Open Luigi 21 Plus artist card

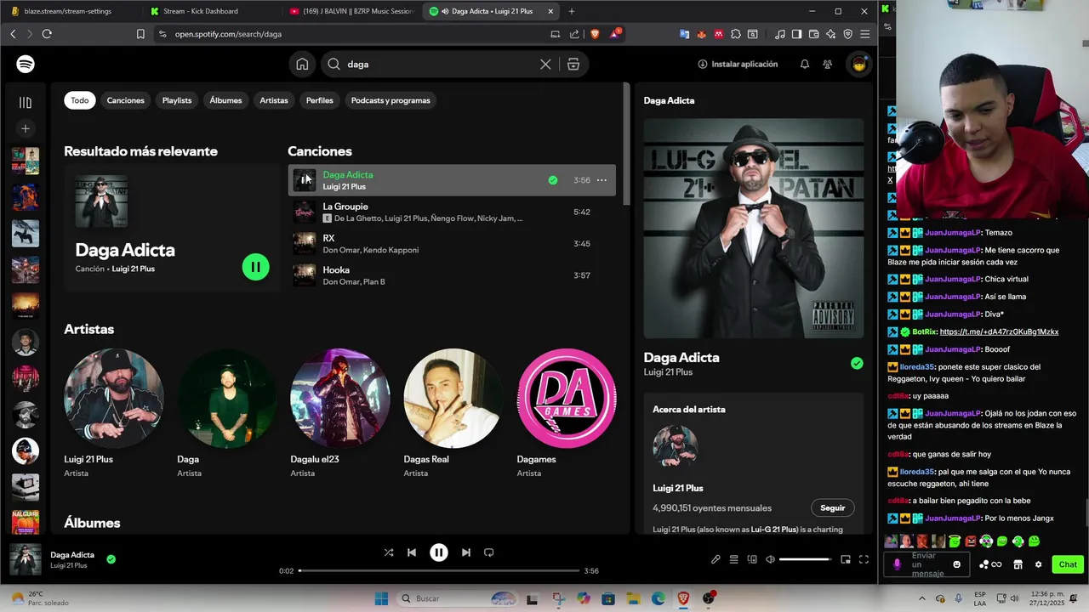114,413
